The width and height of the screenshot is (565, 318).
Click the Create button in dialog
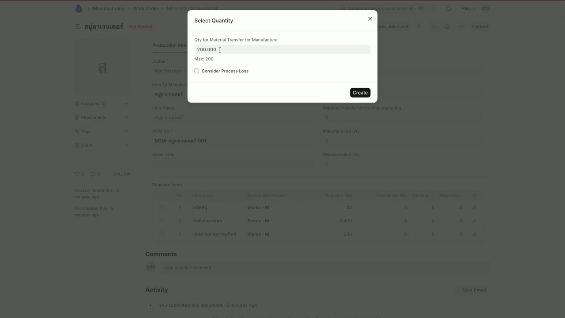[x=360, y=93]
